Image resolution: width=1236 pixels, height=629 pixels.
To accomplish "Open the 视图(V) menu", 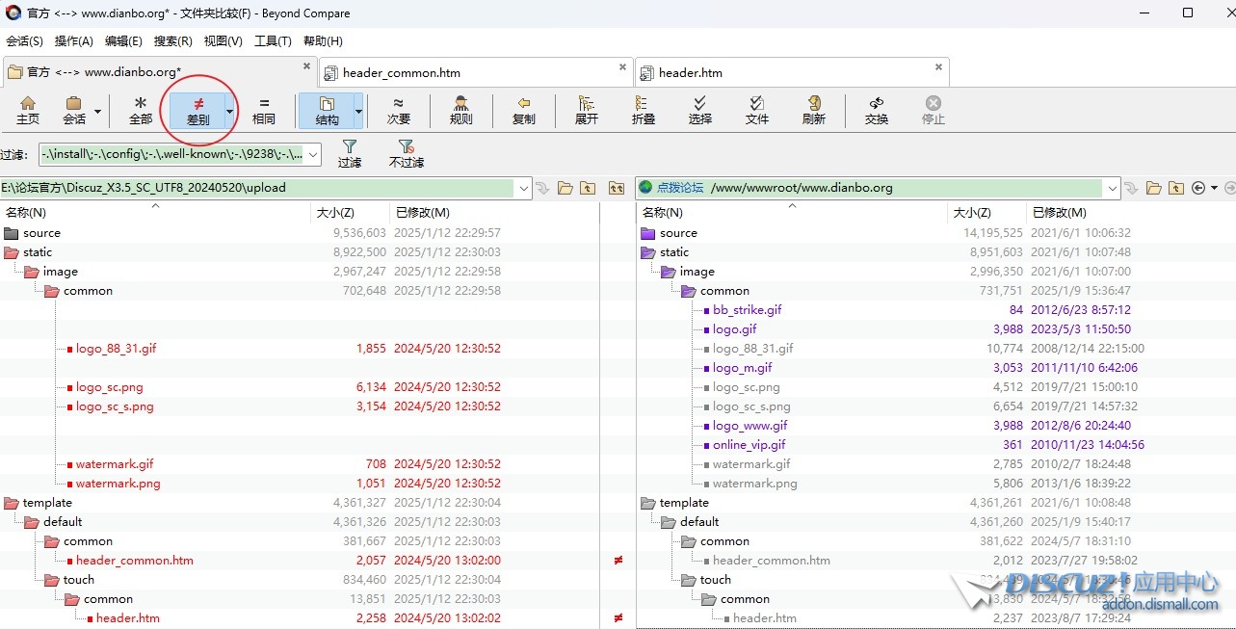I will (x=224, y=41).
